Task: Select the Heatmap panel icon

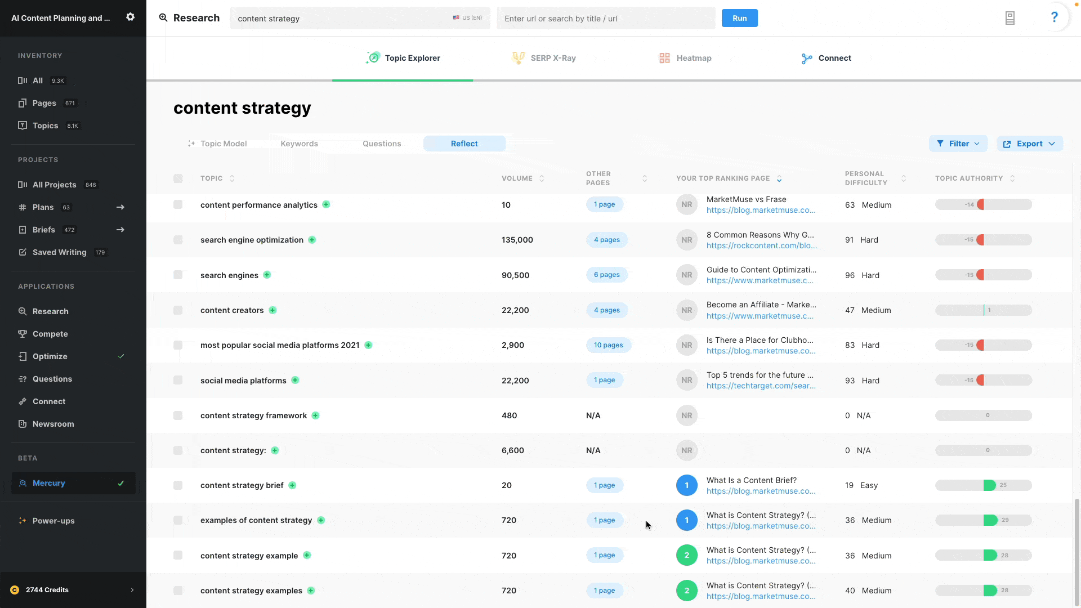Action: click(x=663, y=58)
